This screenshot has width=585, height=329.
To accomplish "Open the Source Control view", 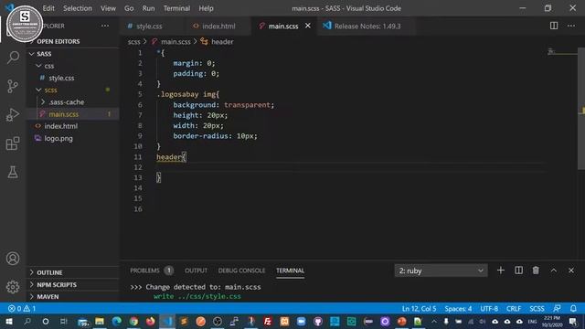I will coord(13,86).
